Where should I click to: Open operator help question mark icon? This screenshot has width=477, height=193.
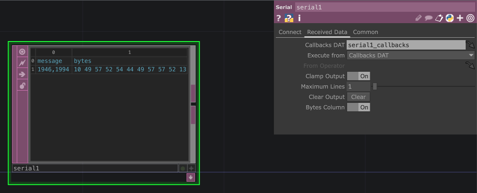[278, 18]
